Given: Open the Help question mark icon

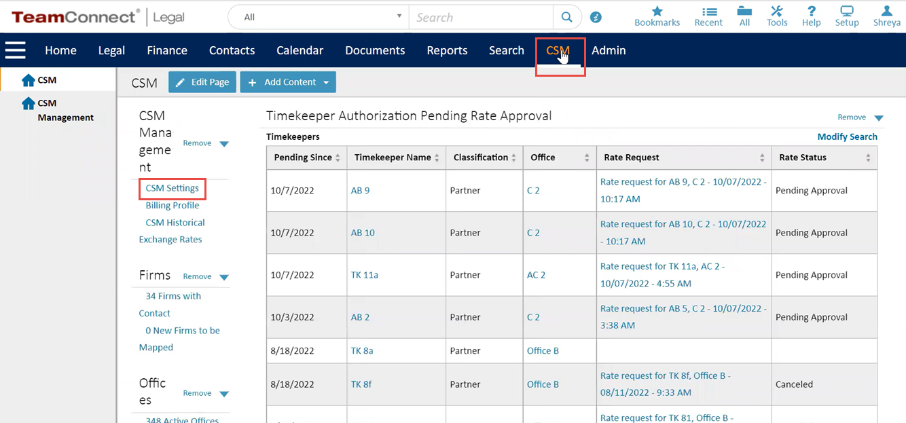Looking at the screenshot, I should [811, 12].
